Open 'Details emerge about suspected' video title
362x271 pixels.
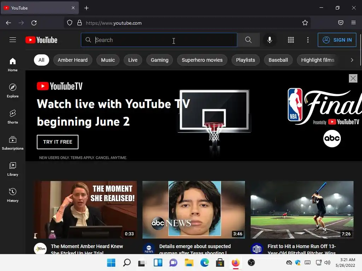195,249
